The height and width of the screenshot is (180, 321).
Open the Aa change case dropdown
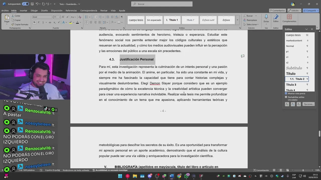tap(73, 17)
